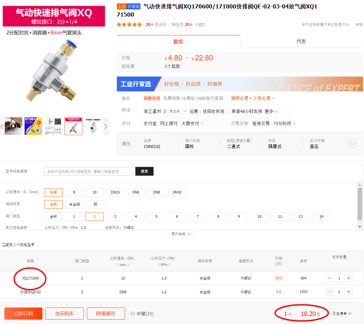
Task: Expand 展开参数 parameters section
Action: (181, 234)
